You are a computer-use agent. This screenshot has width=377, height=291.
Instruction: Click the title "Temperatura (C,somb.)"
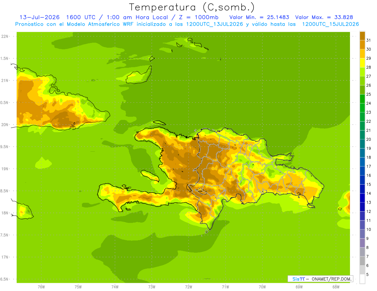click(x=192, y=7)
